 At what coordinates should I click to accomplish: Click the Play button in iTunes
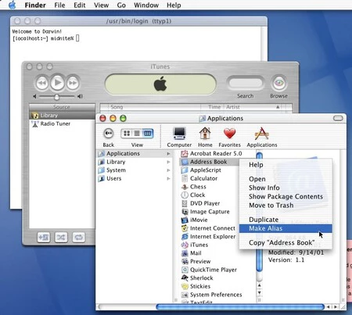[x=57, y=83]
